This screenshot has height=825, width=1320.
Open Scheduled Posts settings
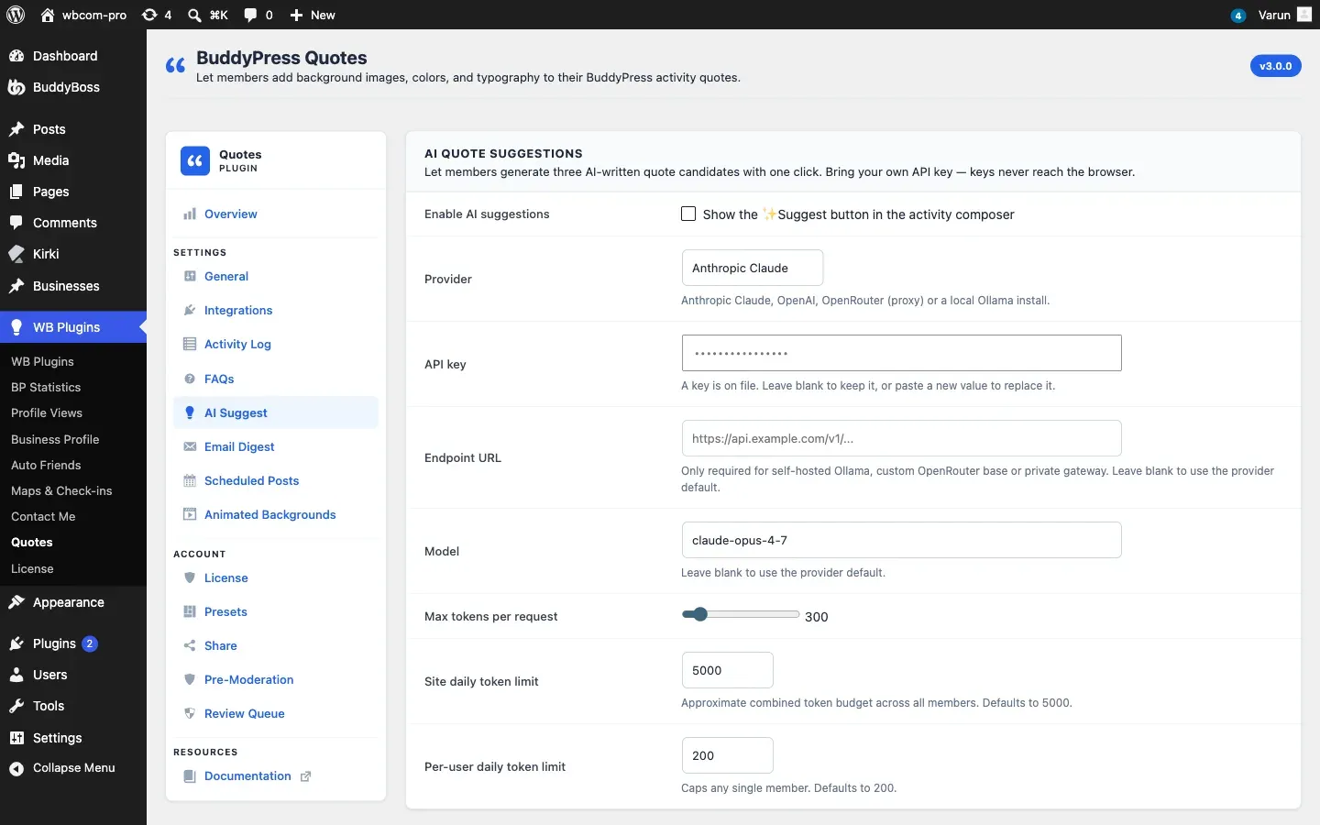point(276,480)
